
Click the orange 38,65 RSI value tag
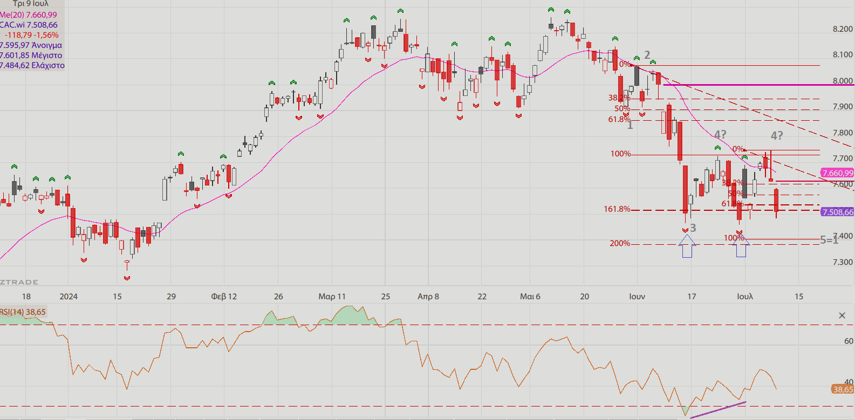[x=843, y=389]
